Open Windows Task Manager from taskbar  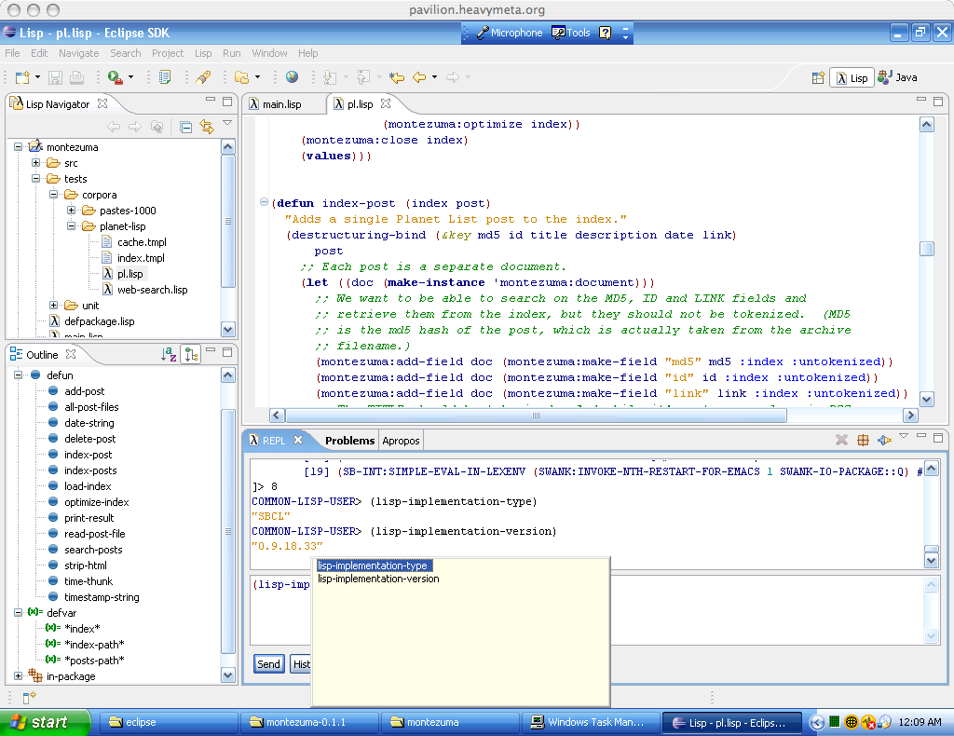(590, 722)
